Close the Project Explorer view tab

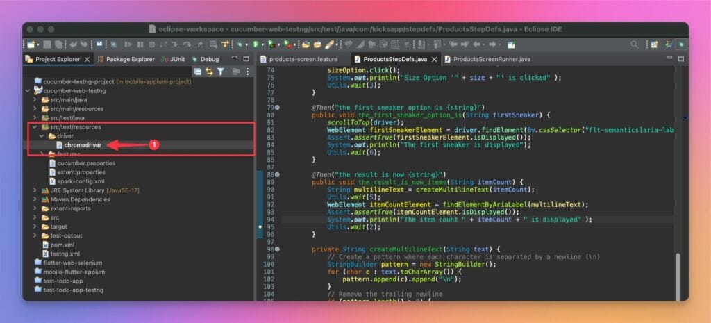pyautogui.click(x=87, y=60)
